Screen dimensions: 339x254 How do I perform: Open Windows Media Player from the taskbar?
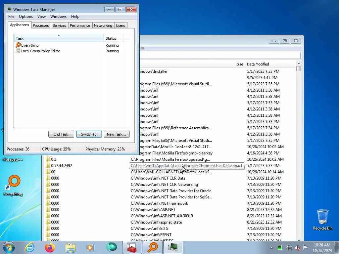pyautogui.click(x=90, y=247)
